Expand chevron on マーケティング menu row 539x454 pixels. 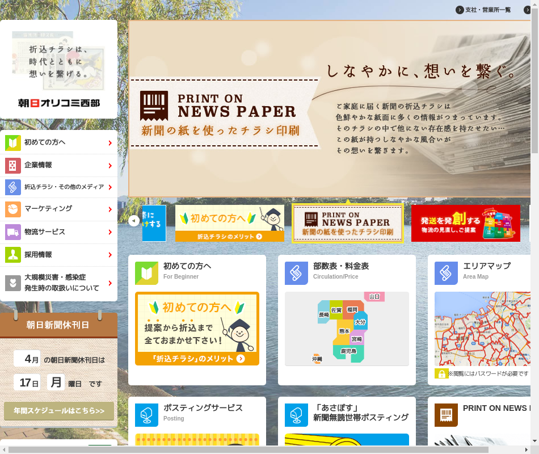[x=110, y=209]
